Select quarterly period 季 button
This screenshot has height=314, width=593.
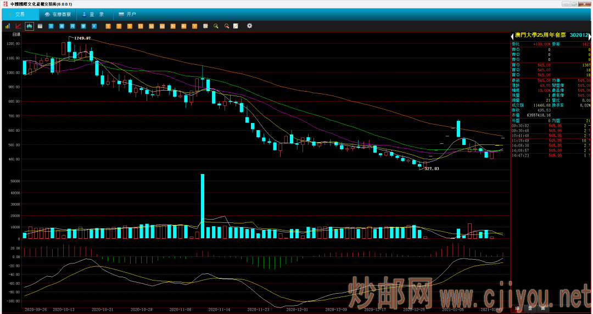pyautogui.click(x=83, y=26)
